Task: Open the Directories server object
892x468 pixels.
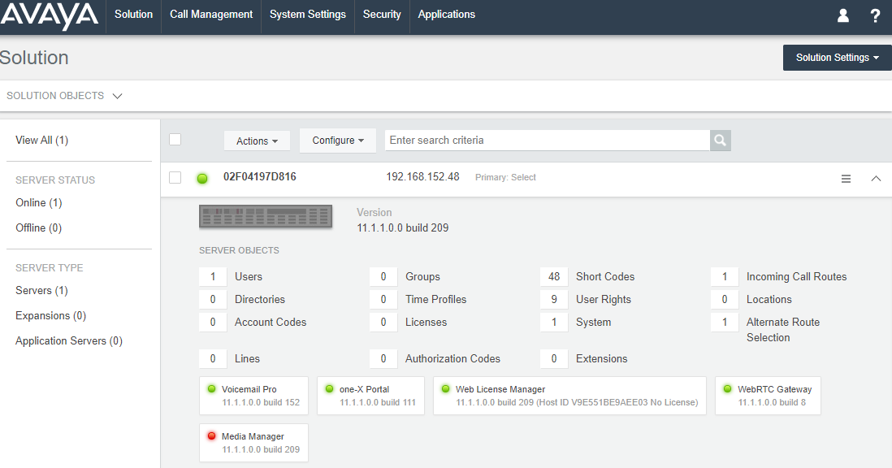Action: click(260, 299)
